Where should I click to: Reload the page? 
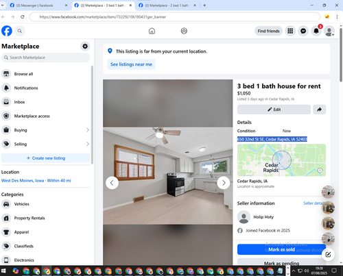[22, 16]
